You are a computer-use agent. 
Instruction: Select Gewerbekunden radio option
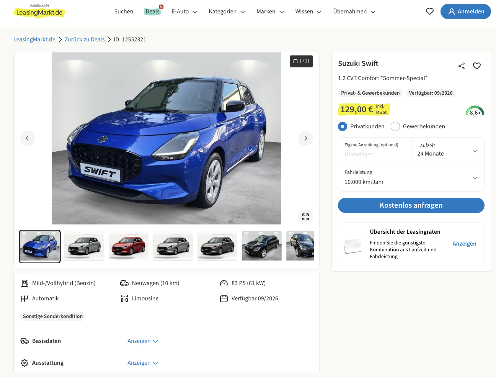pyautogui.click(x=395, y=126)
